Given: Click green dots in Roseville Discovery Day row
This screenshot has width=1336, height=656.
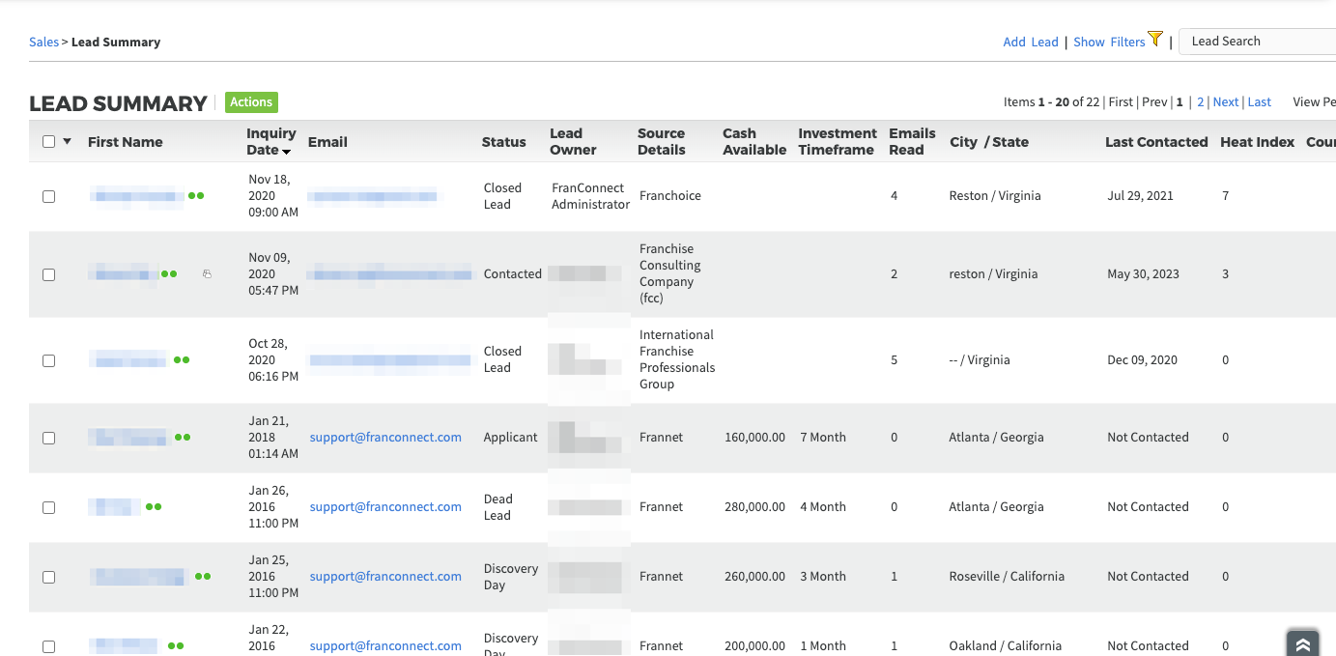Looking at the screenshot, I should coord(203,577).
